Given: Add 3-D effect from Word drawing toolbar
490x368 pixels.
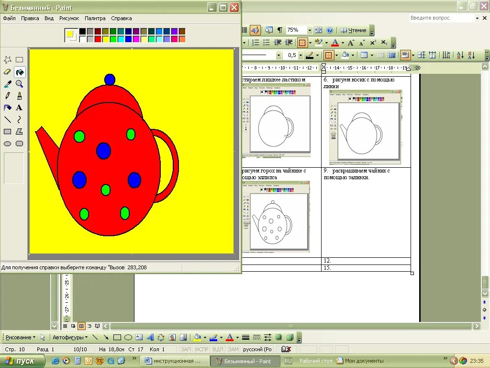Looking at the screenshot, I should 290,337.
